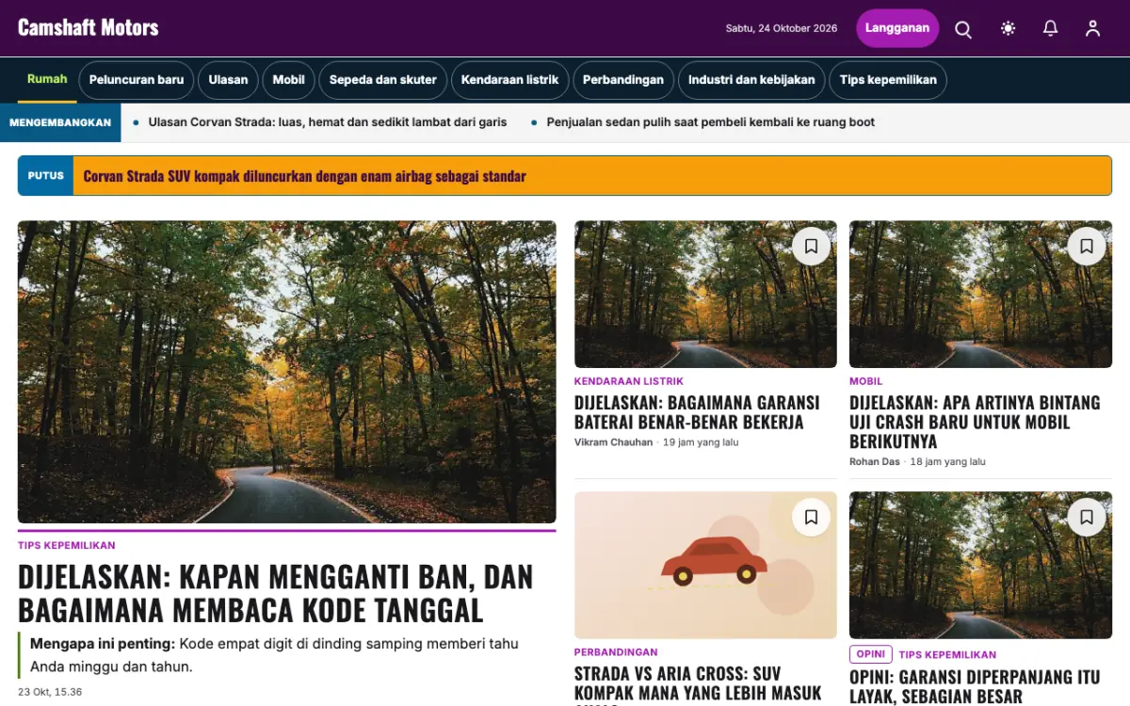Open the large forest road hero image
1130x706 pixels.
point(286,372)
